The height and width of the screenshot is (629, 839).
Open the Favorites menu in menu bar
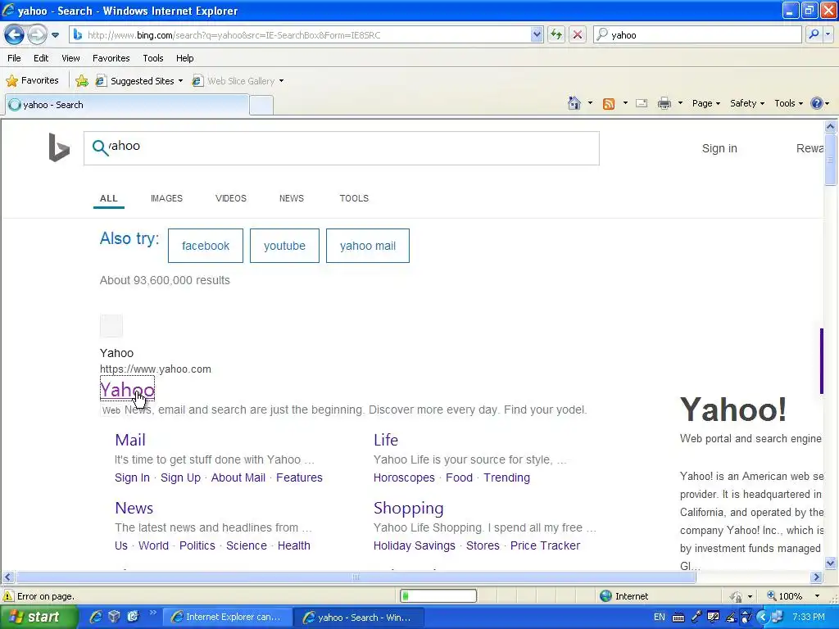tap(111, 58)
